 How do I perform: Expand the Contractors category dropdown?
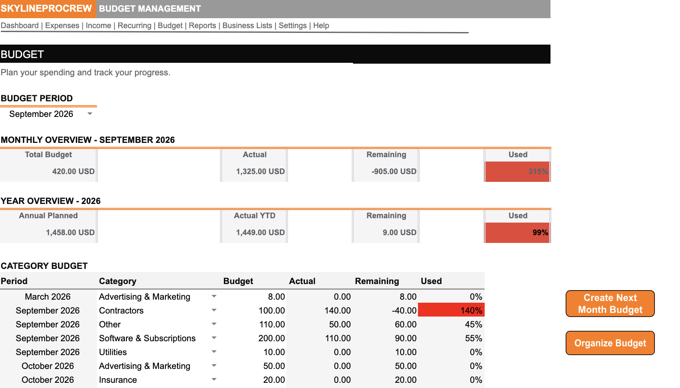214,310
